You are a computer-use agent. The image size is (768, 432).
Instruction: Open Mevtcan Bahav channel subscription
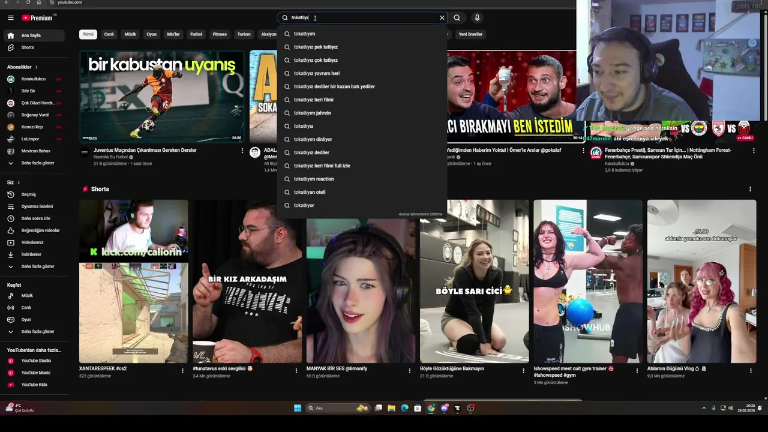[33, 151]
